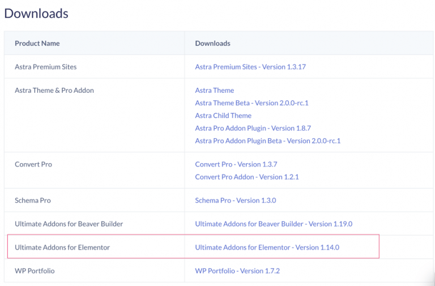Get the Astra Pro Addon Plugin Version 1.8.7
Viewport: 435px width, 286px height.
coord(253,128)
